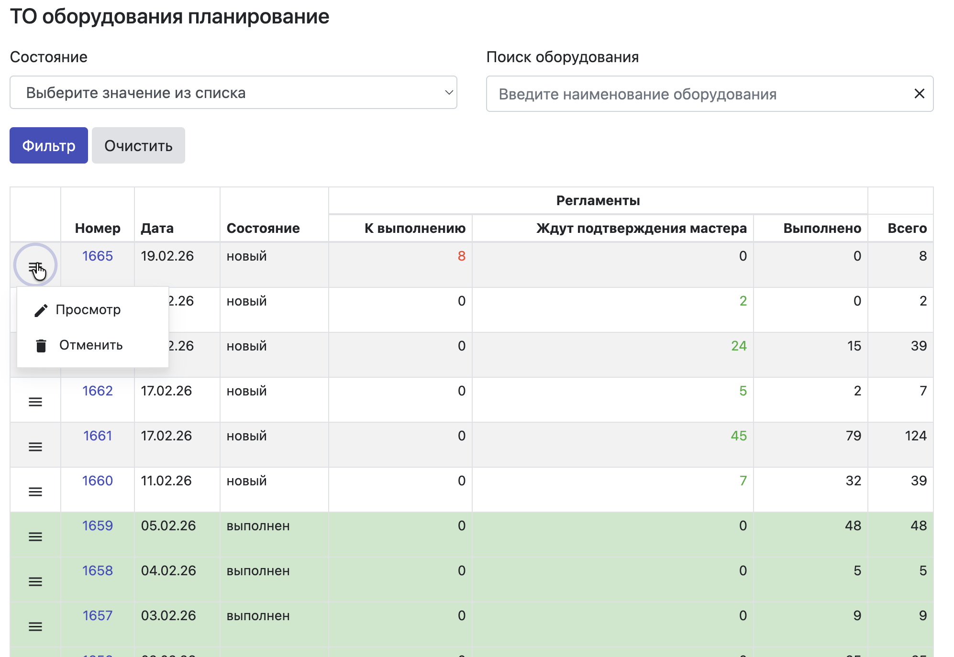Click the Дата column header

pos(157,229)
